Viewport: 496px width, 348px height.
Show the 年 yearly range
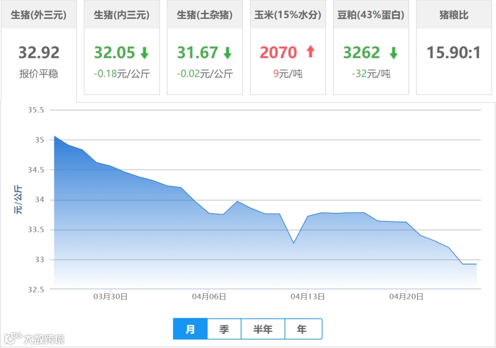[x=303, y=329]
